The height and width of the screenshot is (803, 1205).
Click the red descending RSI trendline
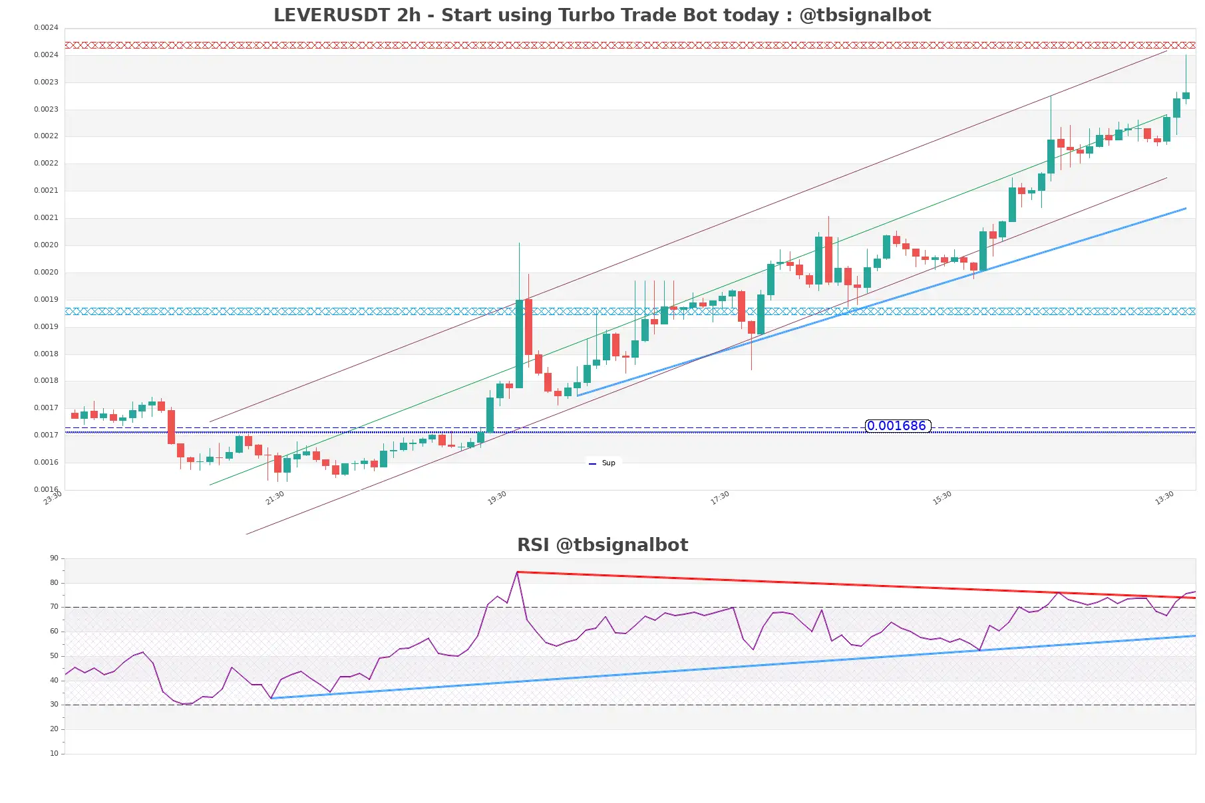click(x=856, y=585)
